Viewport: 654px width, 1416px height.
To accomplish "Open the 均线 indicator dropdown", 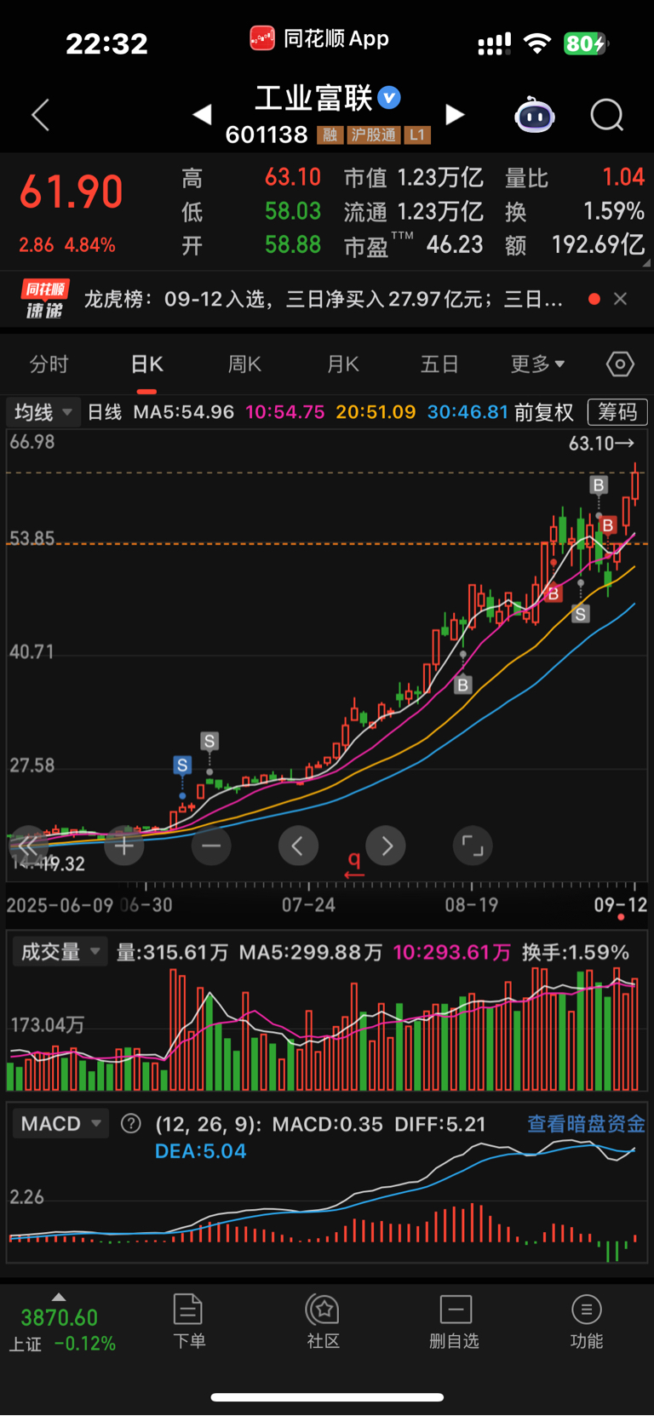I will pyautogui.click(x=43, y=412).
